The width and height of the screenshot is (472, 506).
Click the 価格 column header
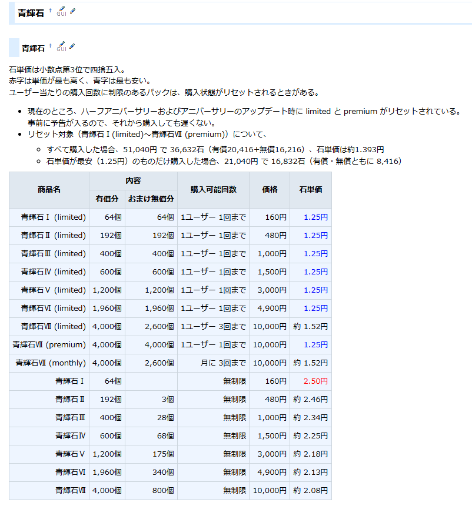pos(270,190)
